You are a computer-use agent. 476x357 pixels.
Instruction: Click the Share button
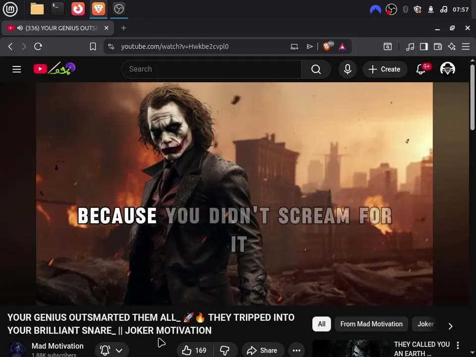coord(263,351)
